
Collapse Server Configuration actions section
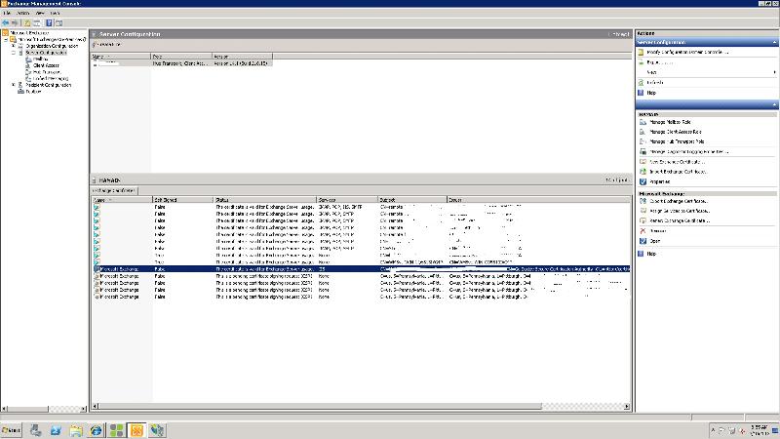[x=774, y=42]
